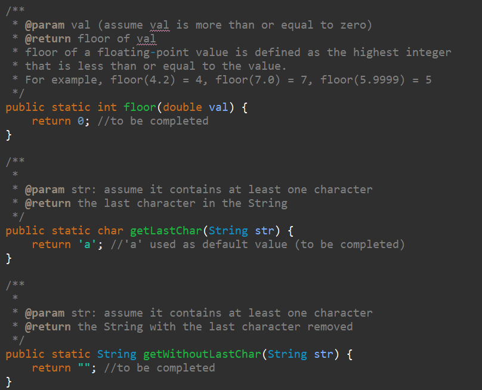
Task: Click 'double' parameter type in floor signature
Action: (x=183, y=107)
